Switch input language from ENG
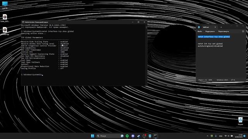 pos(220,136)
